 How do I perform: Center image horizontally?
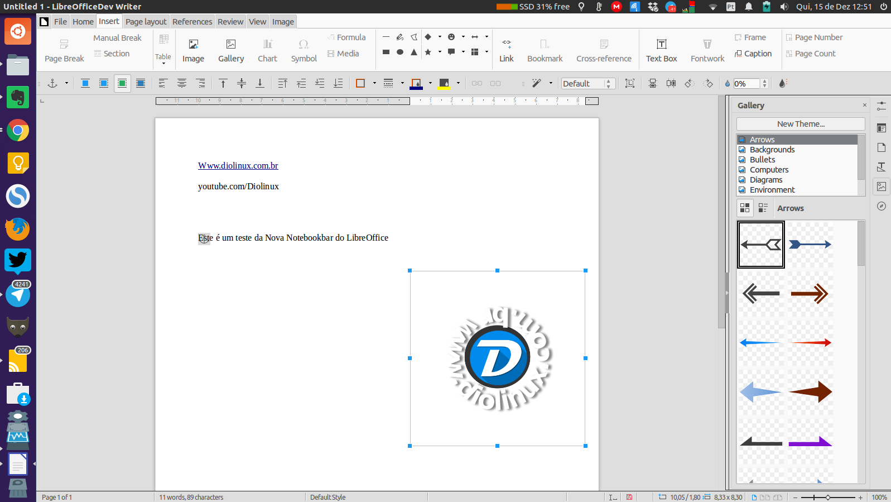[x=182, y=83]
